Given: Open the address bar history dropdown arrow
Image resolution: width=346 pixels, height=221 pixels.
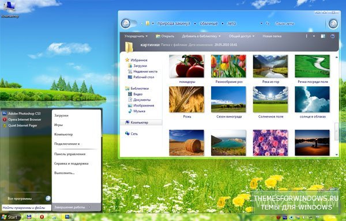Looking at the screenshot, I should tap(261, 24).
